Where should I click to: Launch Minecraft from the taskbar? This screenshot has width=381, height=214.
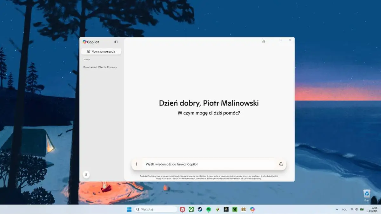[x=235, y=209]
